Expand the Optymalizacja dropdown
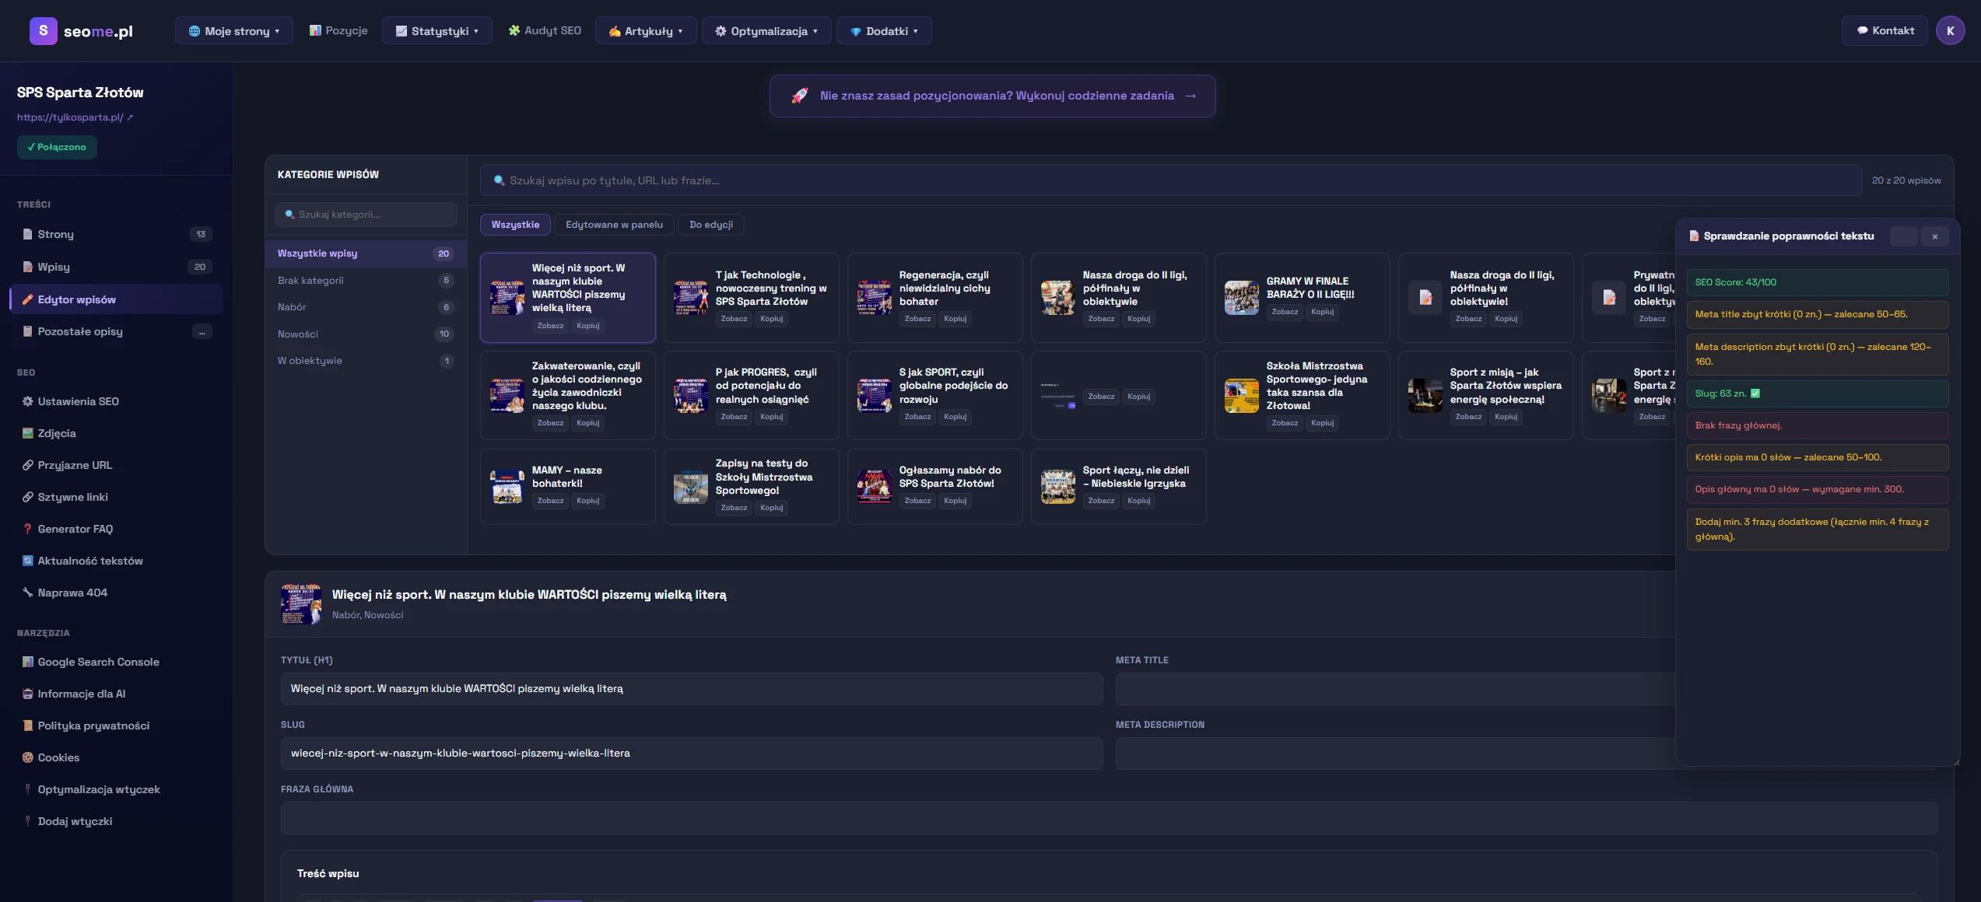This screenshot has width=1981, height=902. [x=766, y=31]
